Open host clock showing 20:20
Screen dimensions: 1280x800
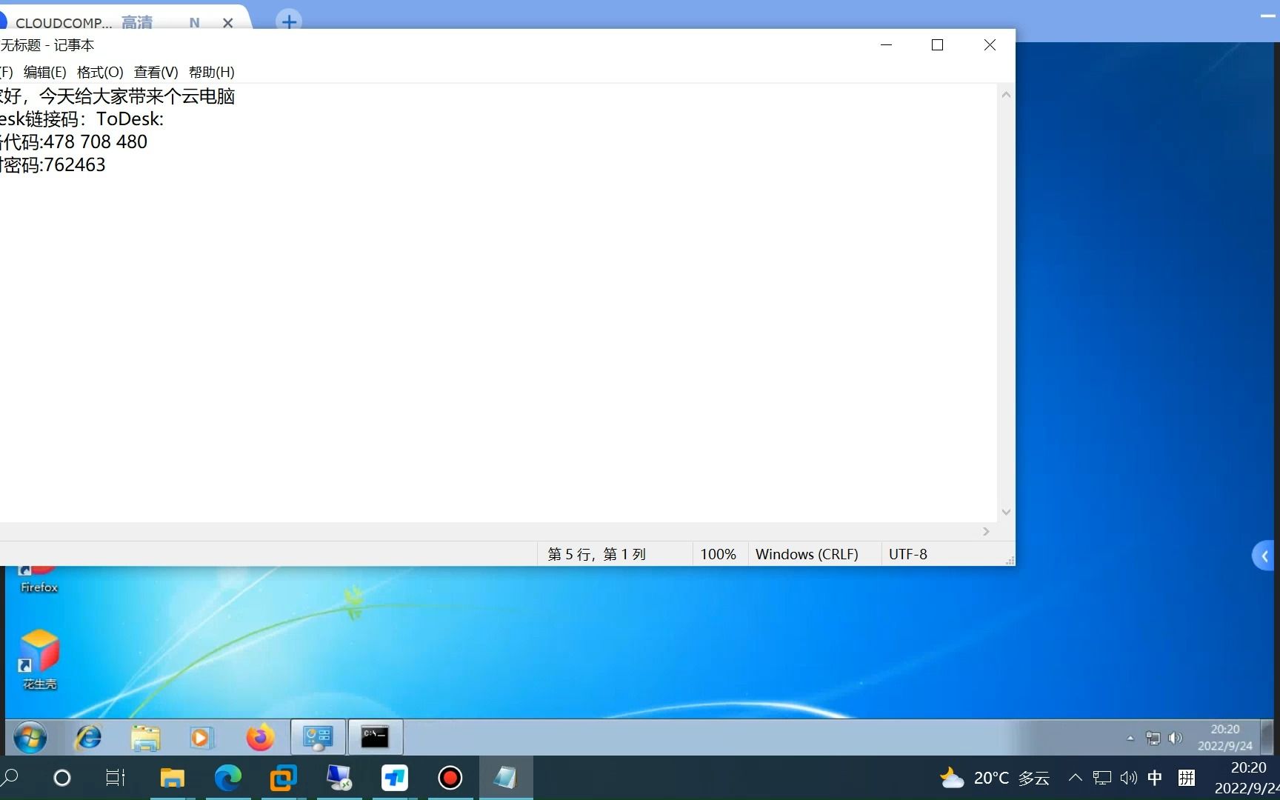tap(1247, 778)
